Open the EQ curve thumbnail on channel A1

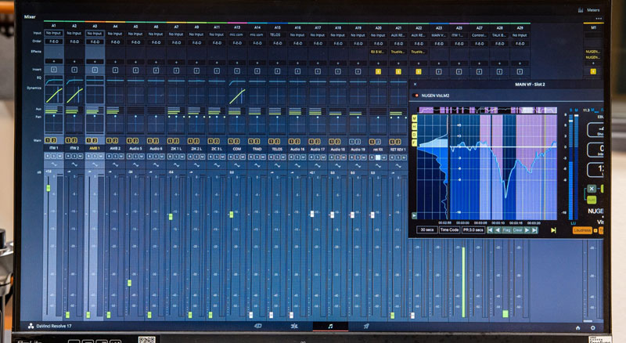(x=54, y=80)
